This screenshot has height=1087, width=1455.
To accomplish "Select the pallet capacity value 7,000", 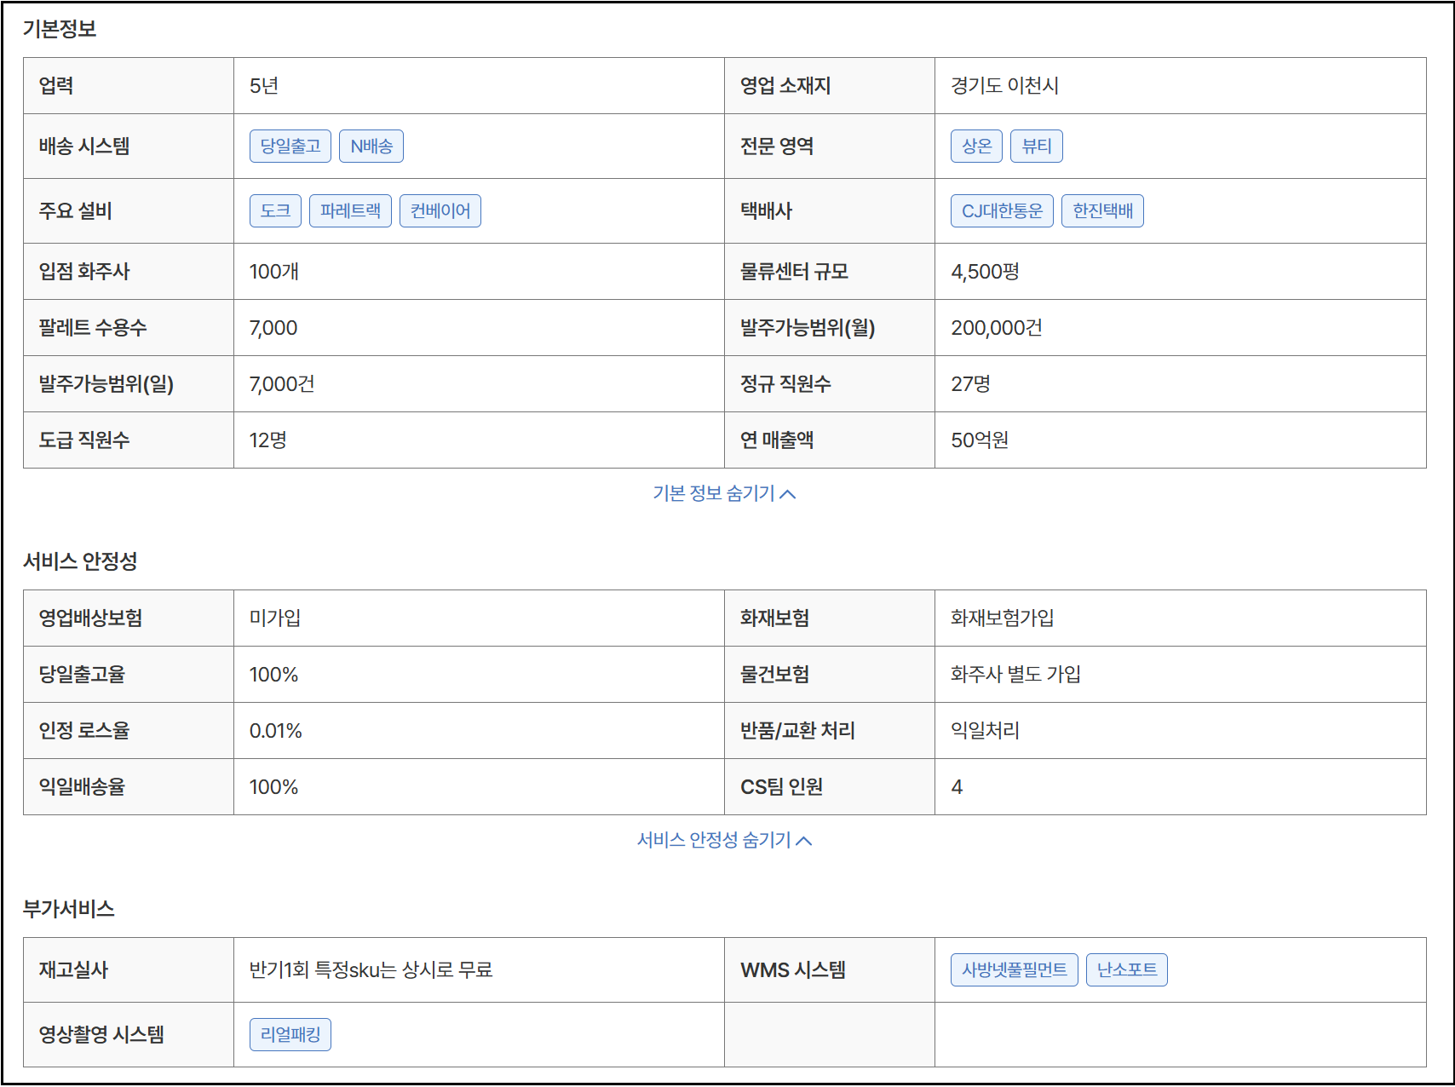I will pos(273,328).
